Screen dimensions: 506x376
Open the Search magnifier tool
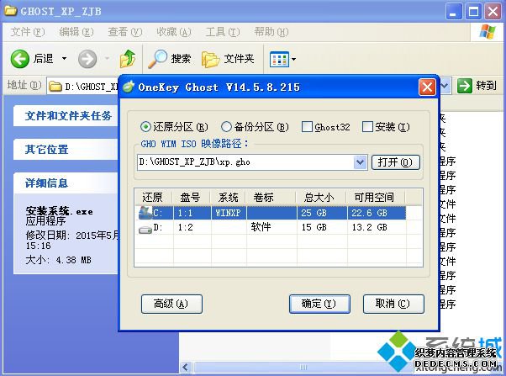(x=157, y=59)
